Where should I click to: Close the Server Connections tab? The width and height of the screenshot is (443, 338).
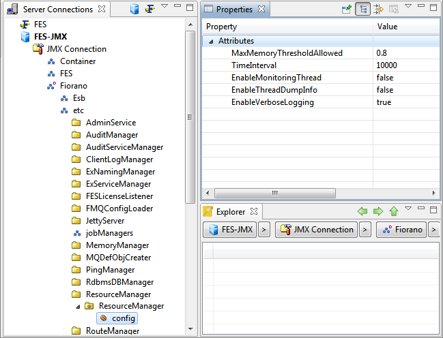tap(102, 9)
